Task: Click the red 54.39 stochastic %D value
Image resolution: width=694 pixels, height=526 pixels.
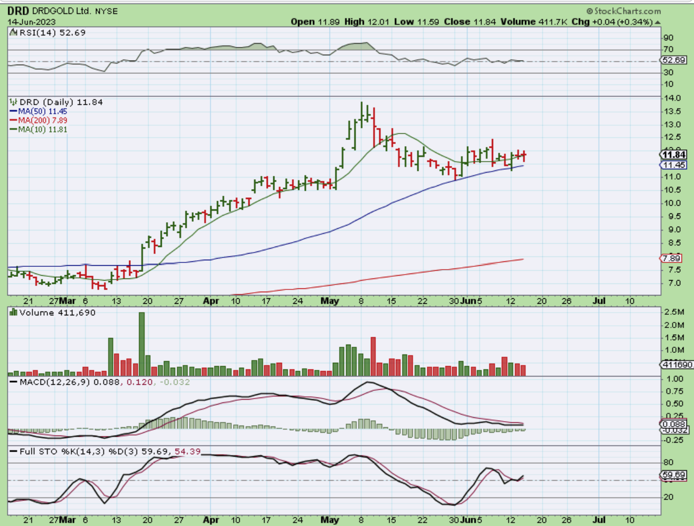Action: coord(187,452)
